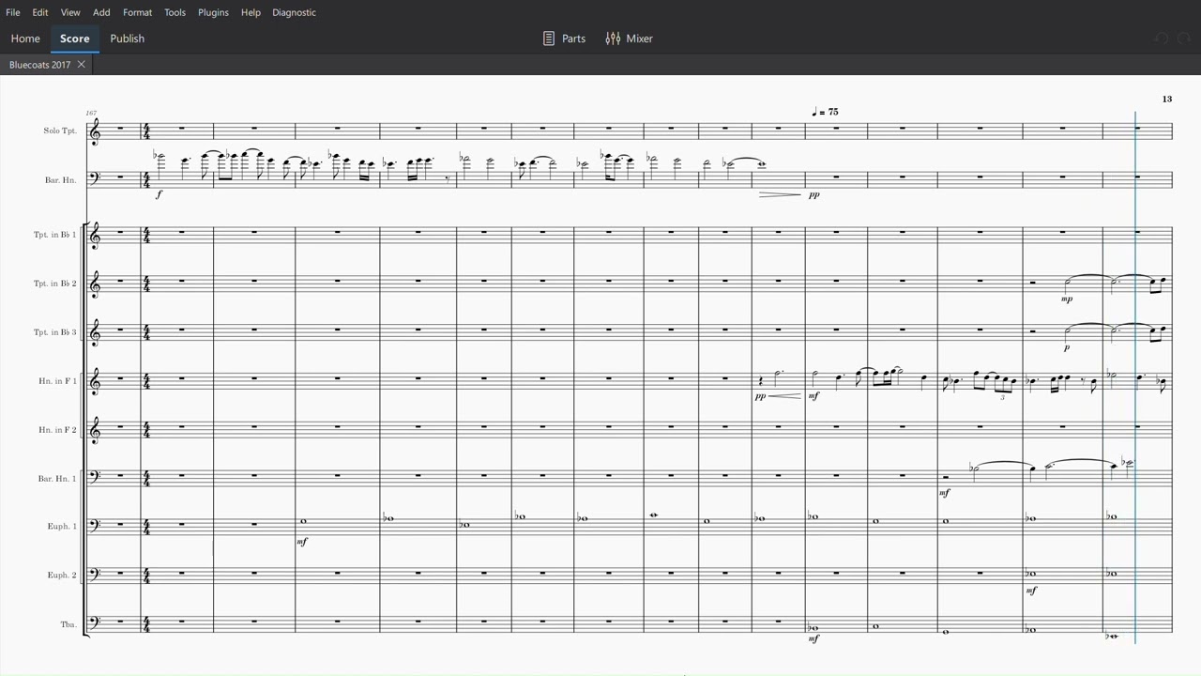The image size is (1201, 676).
Task: Select the mf dynamic under Euph. 2
Action: point(1031,591)
